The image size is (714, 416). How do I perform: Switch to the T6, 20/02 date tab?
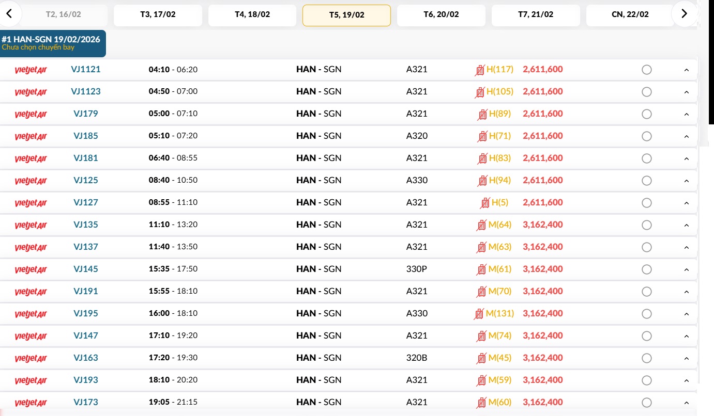(x=441, y=15)
